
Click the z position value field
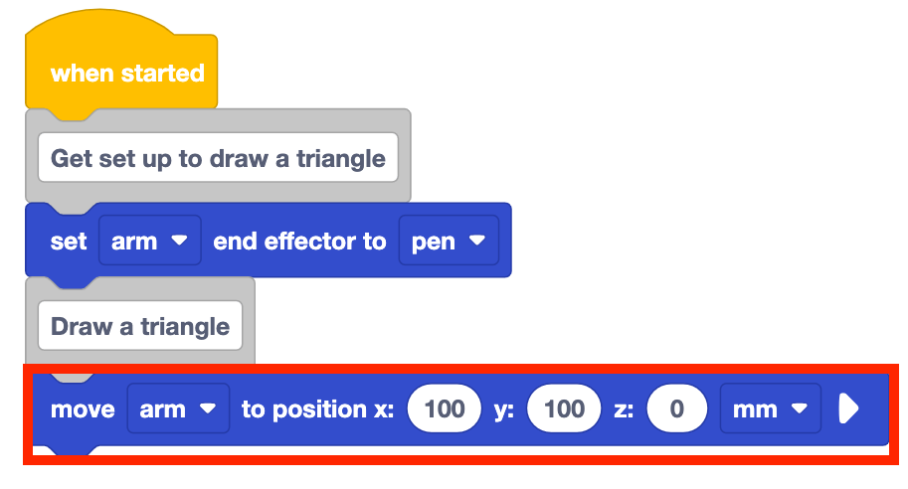[x=676, y=409]
